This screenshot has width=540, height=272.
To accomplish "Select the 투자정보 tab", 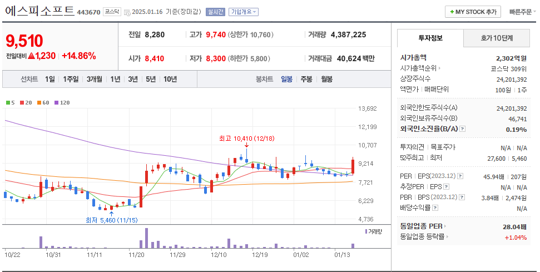I will (429, 38).
